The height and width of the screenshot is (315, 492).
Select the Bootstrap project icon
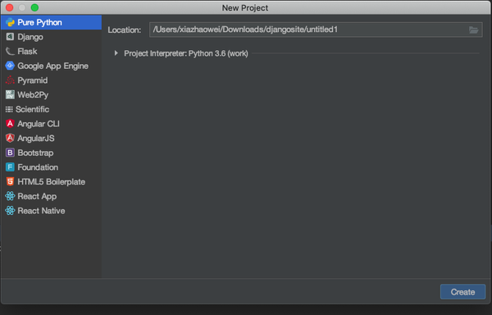pos(10,153)
